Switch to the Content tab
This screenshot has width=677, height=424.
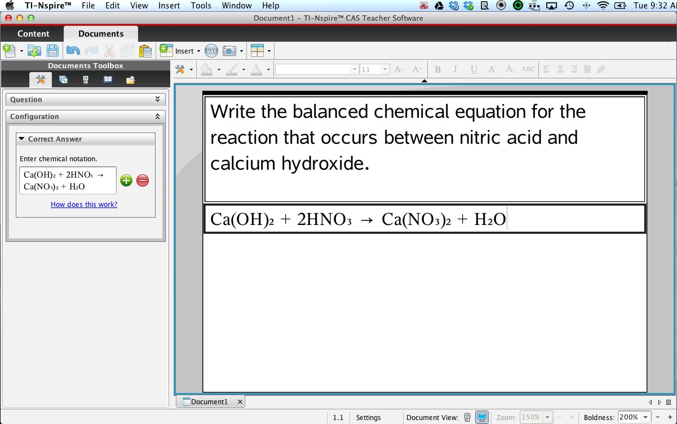click(33, 34)
